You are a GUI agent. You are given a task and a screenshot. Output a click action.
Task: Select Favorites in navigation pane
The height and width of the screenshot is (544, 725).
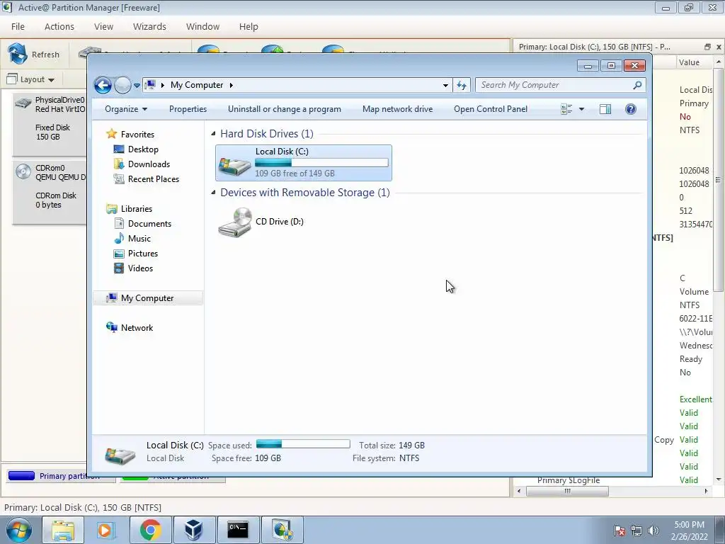[x=137, y=134]
